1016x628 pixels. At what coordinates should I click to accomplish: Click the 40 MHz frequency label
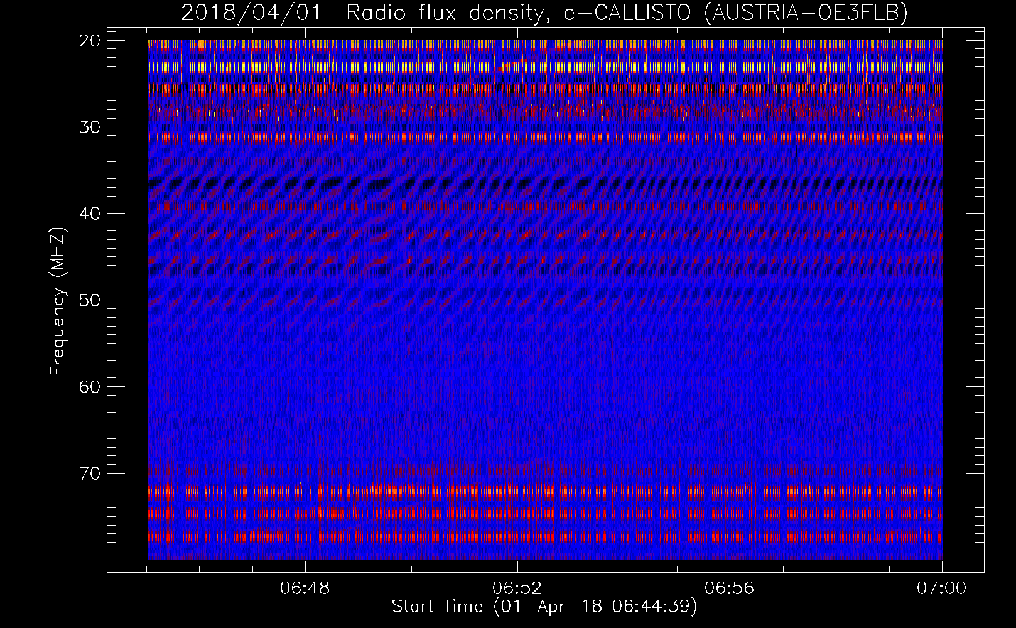pos(90,214)
